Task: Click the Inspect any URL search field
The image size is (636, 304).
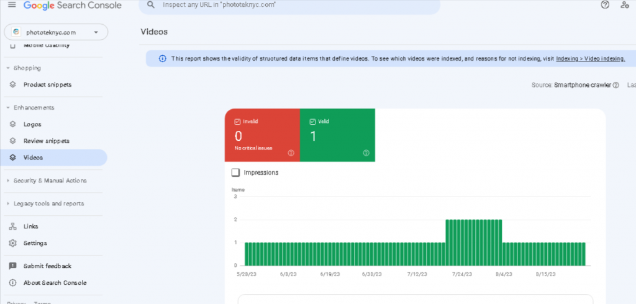Action: point(289,5)
